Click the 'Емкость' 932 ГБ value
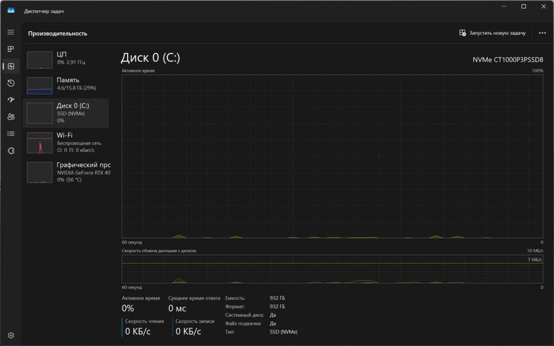Image resolution: width=554 pixels, height=346 pixels. pyautogui.click(x=278, y=298)
